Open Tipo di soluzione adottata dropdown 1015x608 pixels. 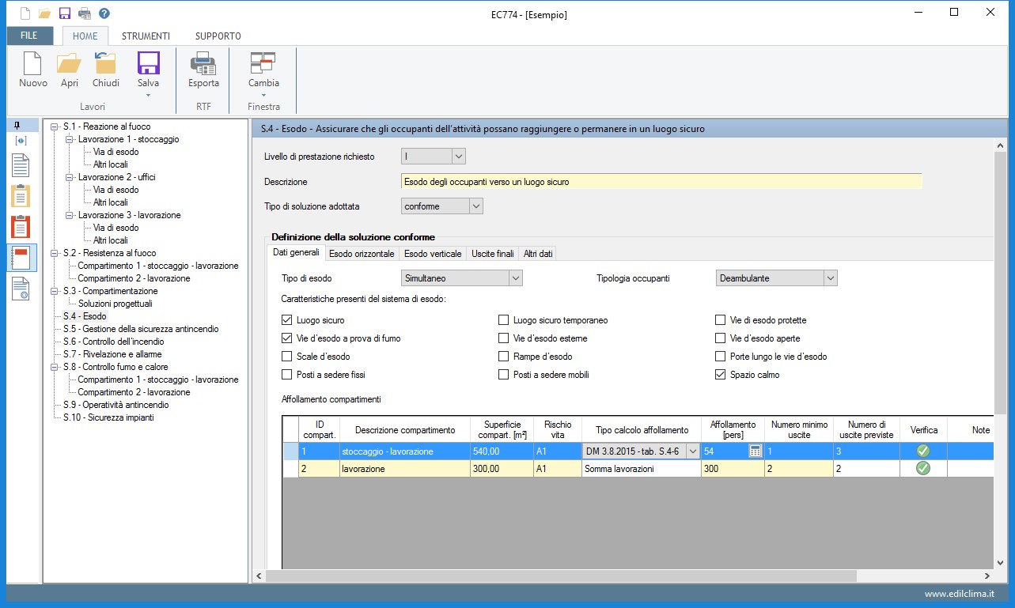[x=475, y=206]
